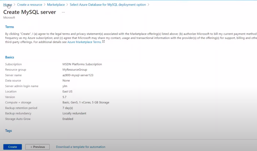The height and width of the screenshot is (151, 257).
Task: Return to the Marketplace breadcrumb
Action: pyautogui.click(x=56, y=5)
